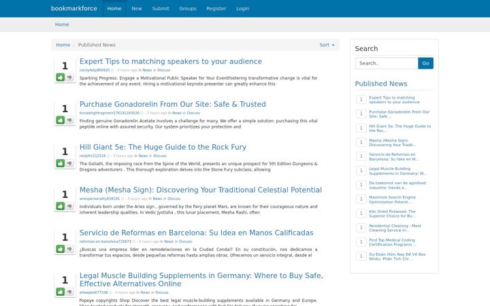Open 'Mesha (Mesha Sign)' article title
490x306 pixels.
[201, 190]
